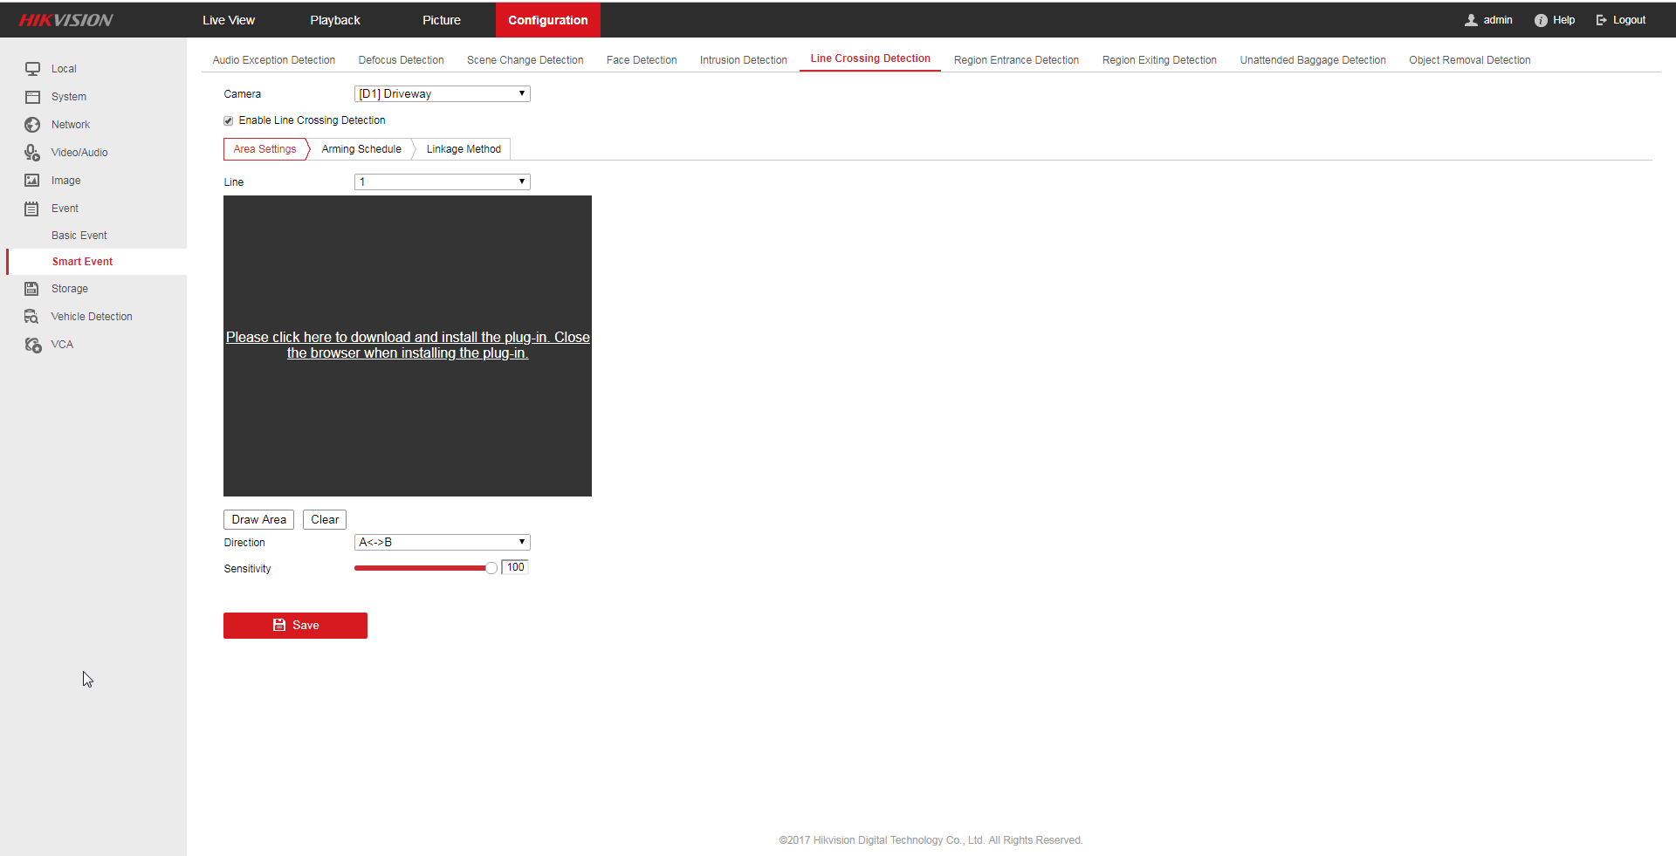Expand the Line number dropdown
Screen dimensions: 1676x856
[x=442, y=182]
